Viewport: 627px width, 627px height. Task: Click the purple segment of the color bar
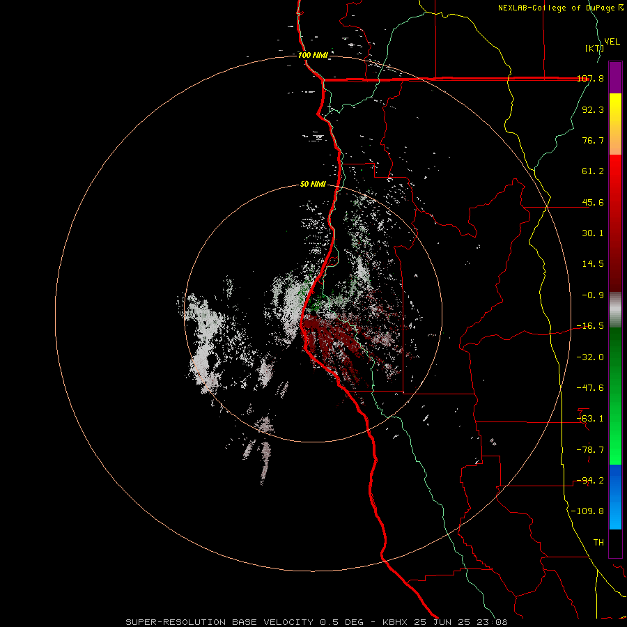(x=615, y=77)
